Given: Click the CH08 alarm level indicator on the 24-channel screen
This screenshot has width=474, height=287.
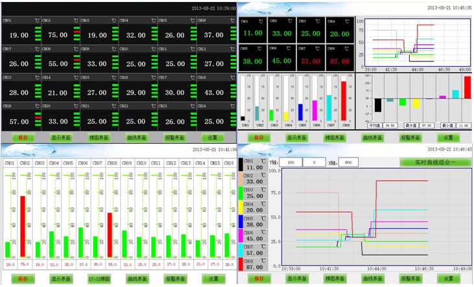Looking at the screenshot, I should click(77, 62).
